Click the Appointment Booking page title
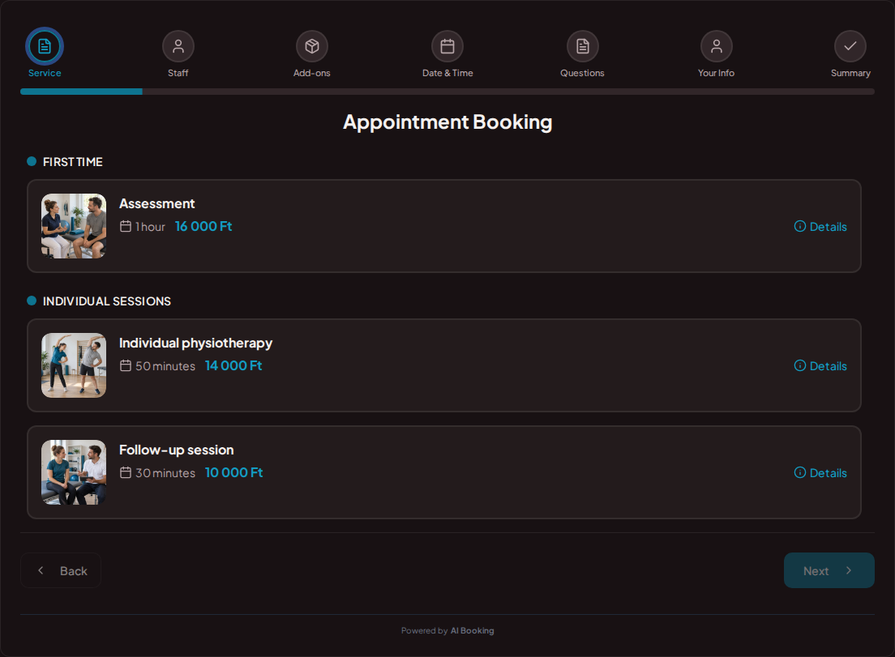The width and height of the screenshot is (895, 657). (447, 122)
